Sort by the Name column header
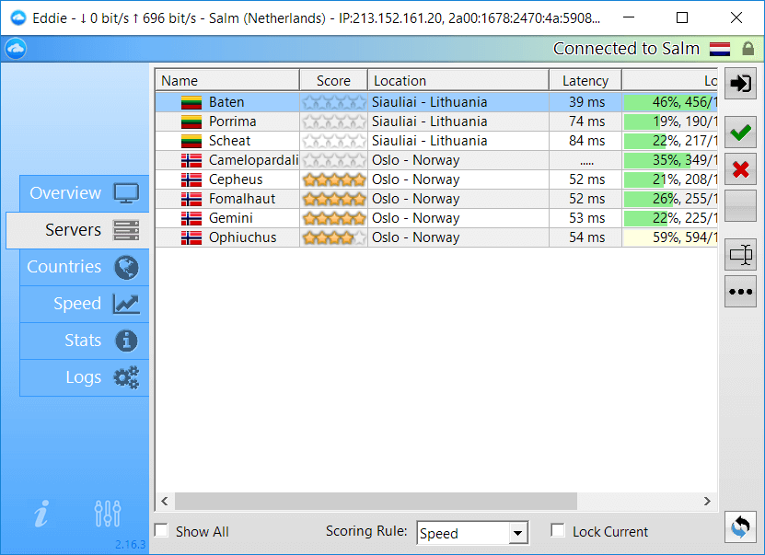This screenshot has height=555, width=765. [x=227, y=80]
